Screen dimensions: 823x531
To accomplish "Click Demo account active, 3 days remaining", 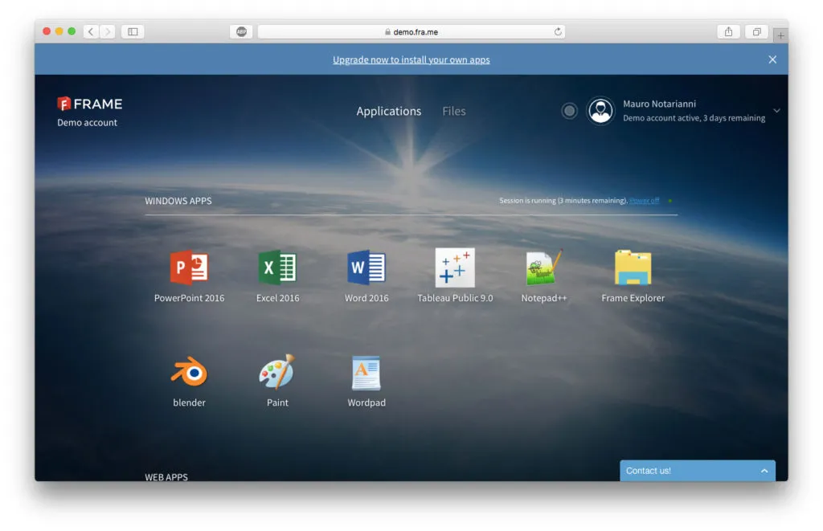I will (x=694, y=118).
